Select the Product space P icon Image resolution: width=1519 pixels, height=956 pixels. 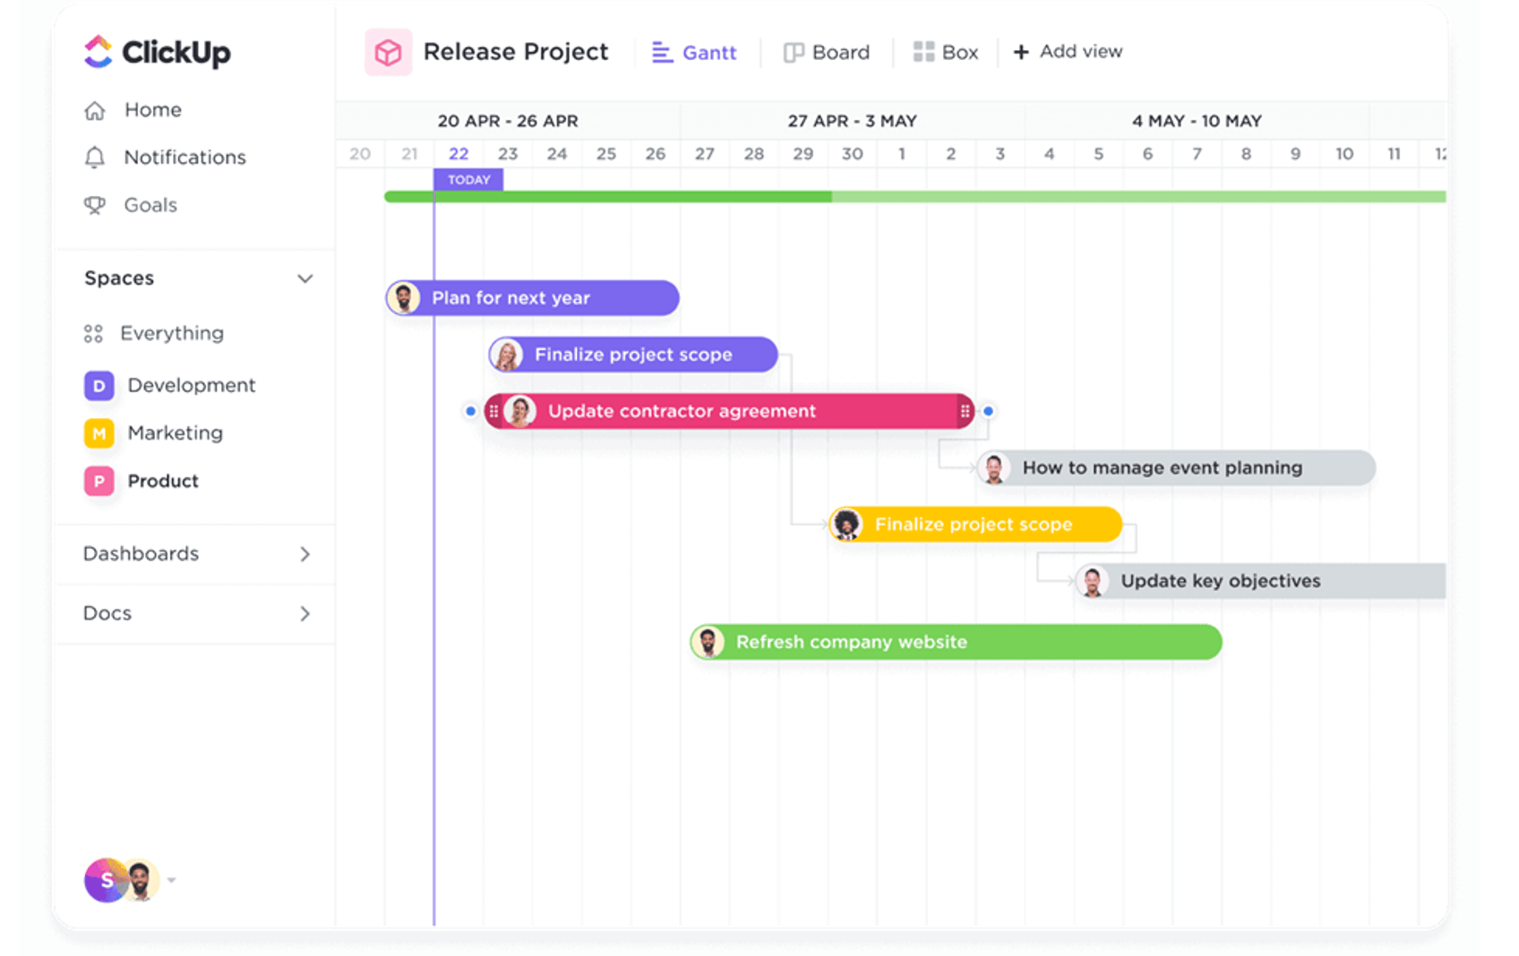tap(99, 482)
